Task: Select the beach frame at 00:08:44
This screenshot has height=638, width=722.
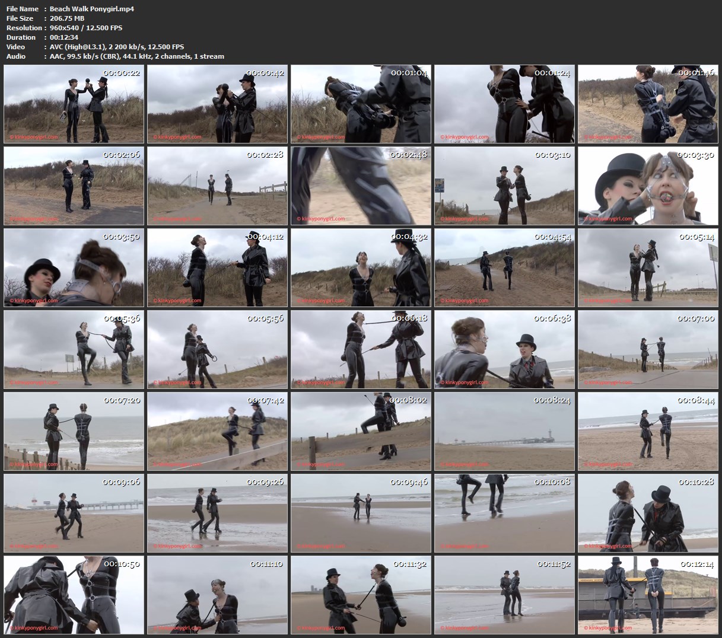Action: 648,431
